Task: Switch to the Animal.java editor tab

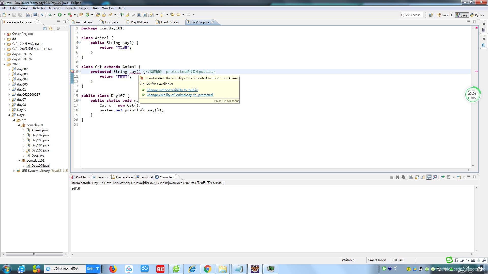Action: tap(84, 22)
